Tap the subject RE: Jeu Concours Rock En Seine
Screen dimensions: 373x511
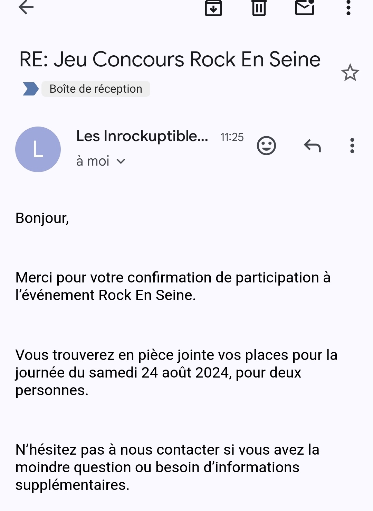[x=170, y=59]
